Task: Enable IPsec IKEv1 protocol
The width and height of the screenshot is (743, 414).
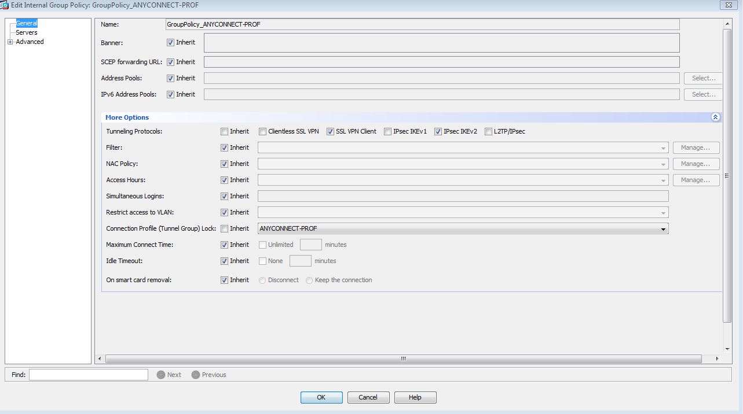Action: 387,131
